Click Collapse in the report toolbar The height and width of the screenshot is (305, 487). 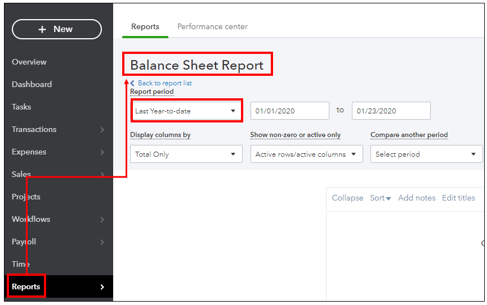(x=347, y=198)
